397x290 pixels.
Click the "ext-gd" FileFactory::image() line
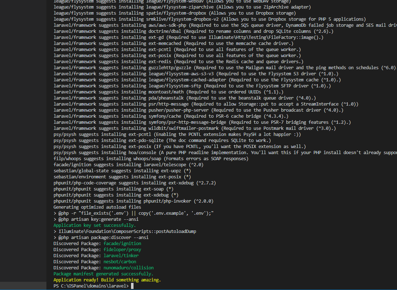(189, 37)
